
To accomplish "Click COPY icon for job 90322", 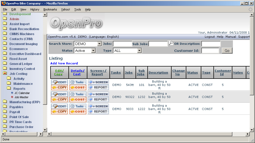I will click(59, 100).
